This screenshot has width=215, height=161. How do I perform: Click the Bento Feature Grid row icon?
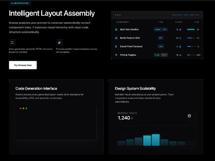[116, 38]
